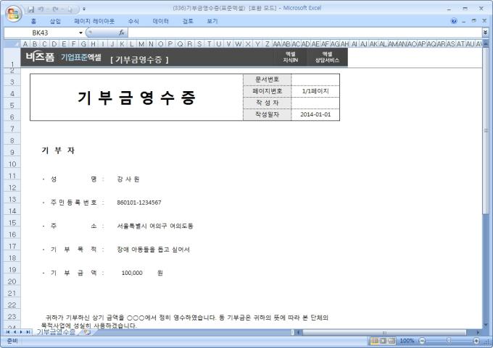The width and height of the screenshot is (493, 348).
Task: Open the 검토 ribbon tab
Action: tap(188, 21)
